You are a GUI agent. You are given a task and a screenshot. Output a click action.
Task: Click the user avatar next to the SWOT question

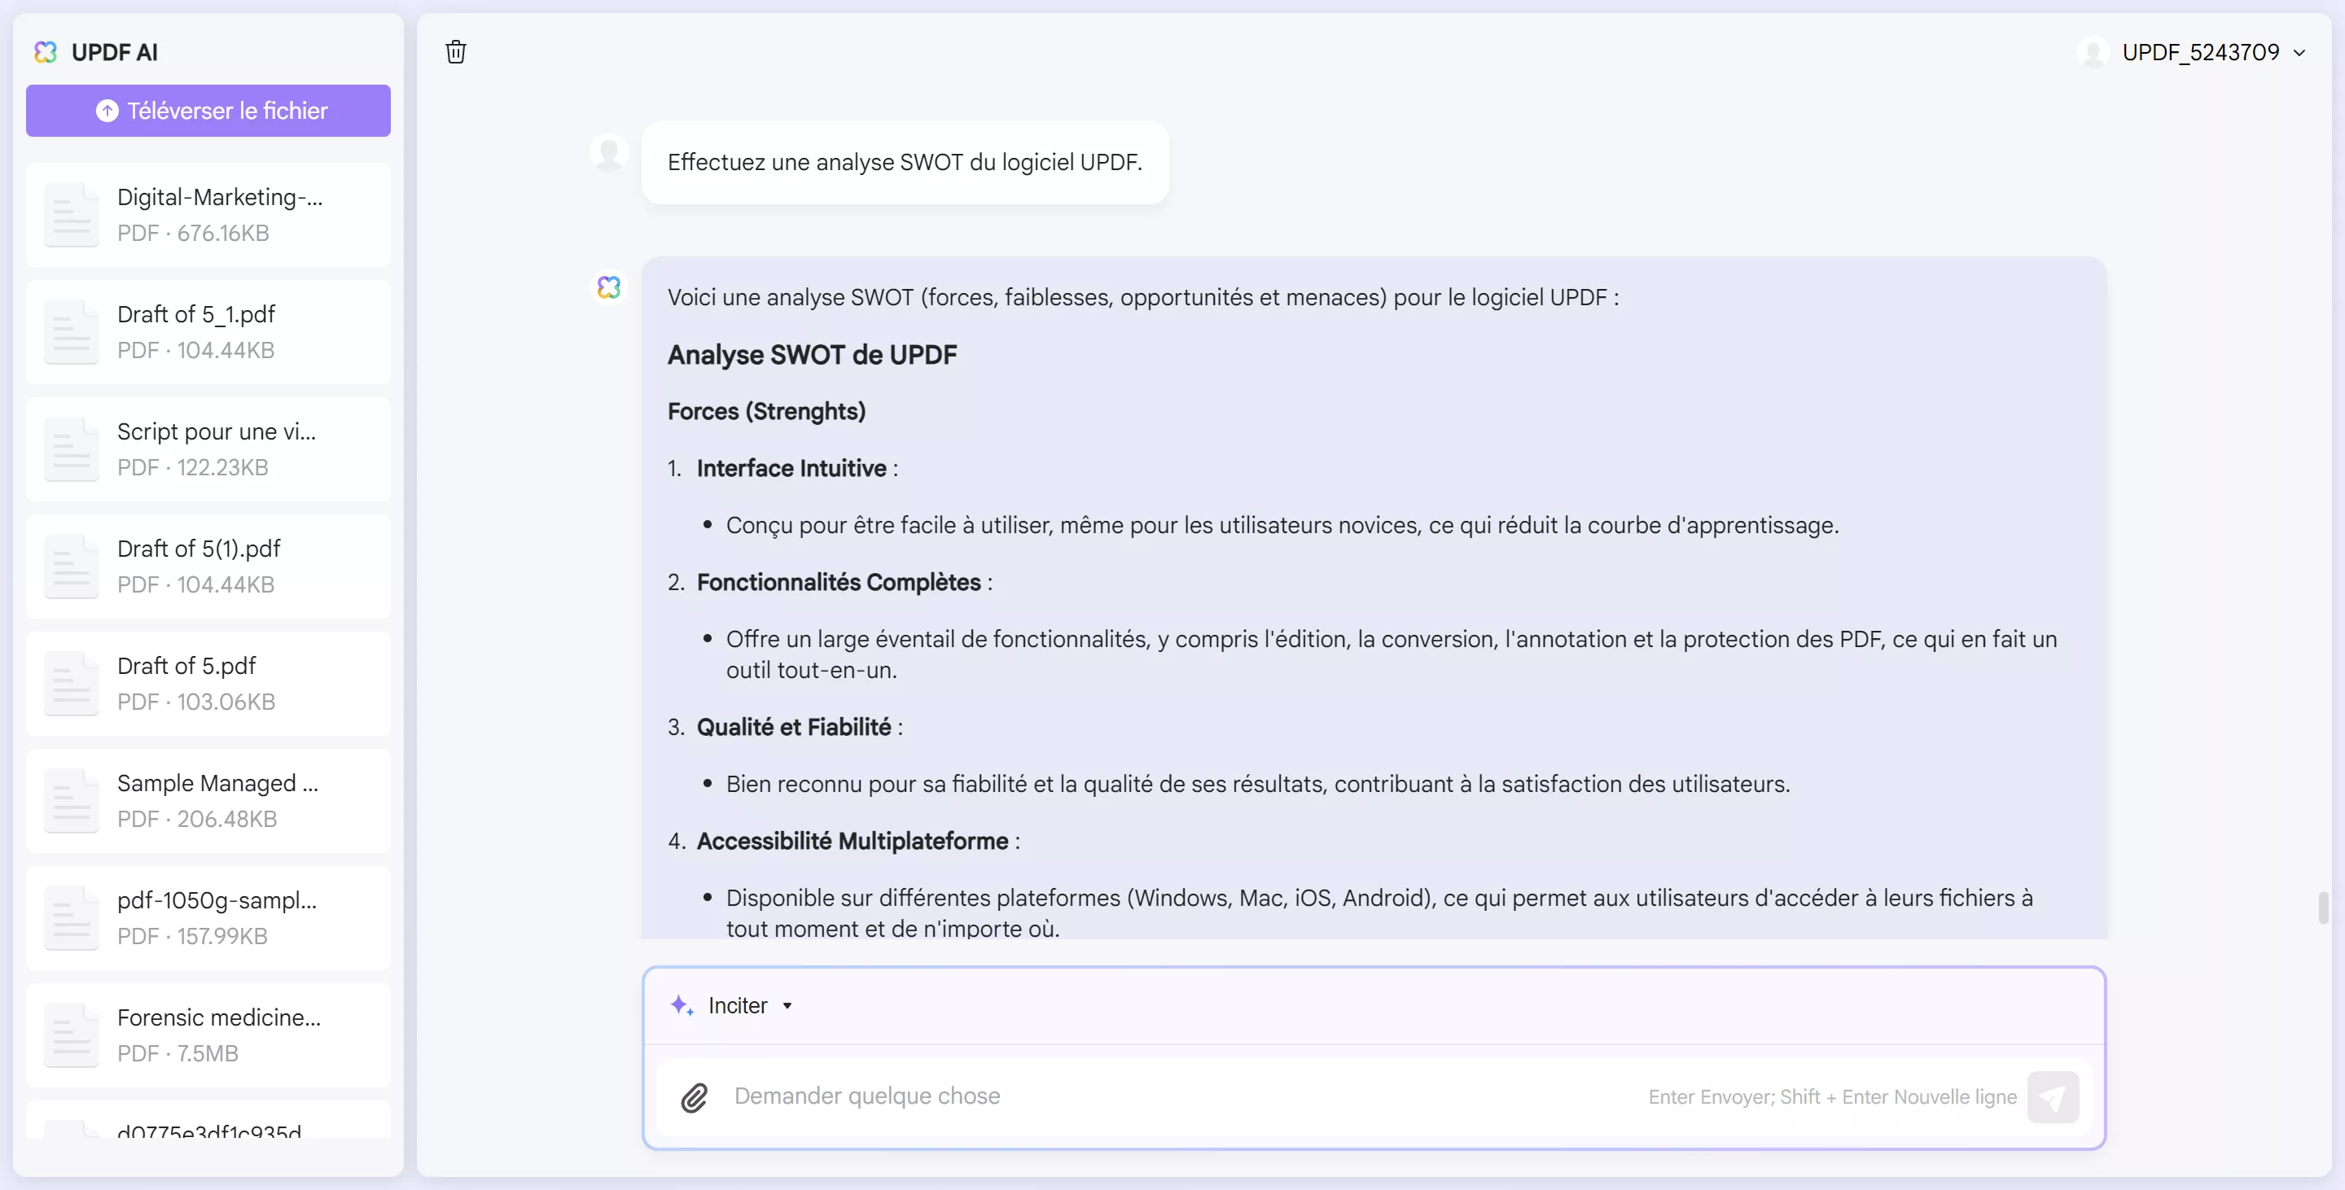click(x=608, y=152)
